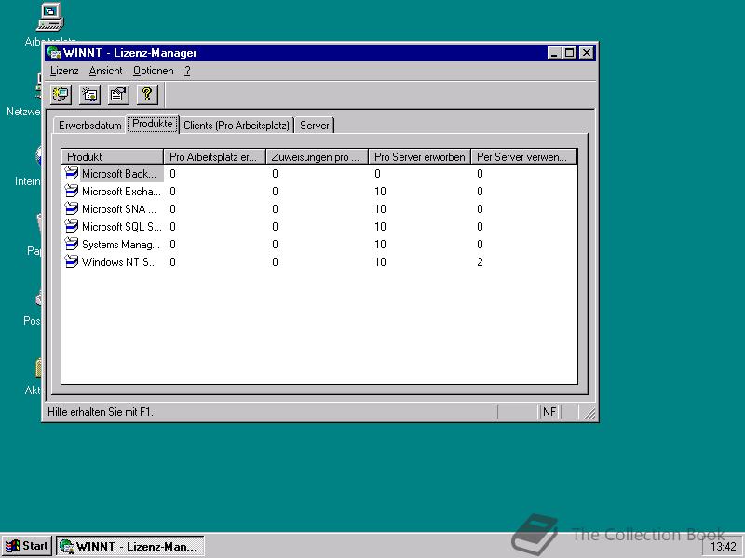Select the Microsoft Back... row text
This screenshot has width=745, height=558.
119,174
